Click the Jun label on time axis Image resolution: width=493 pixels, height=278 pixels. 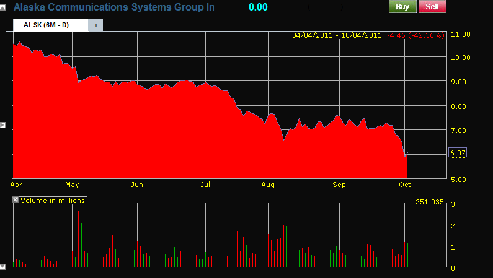[x=137, y=185]
